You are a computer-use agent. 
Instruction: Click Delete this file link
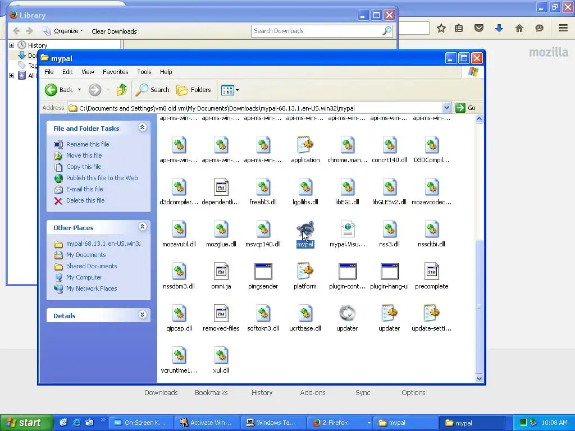pyautogui.click(x=85, y=200)
